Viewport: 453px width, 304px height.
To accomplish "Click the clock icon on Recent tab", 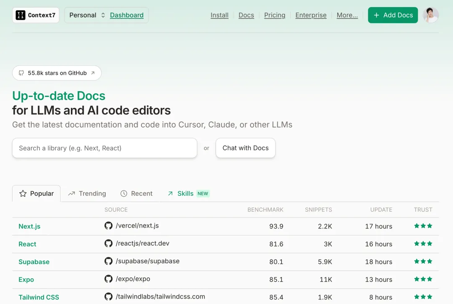I will point(124,194).
